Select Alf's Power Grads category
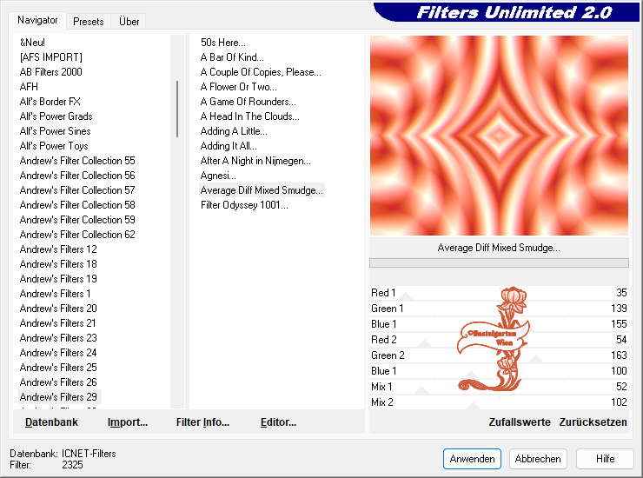The width and height of the screenshot is (643, 478). click(x=56, y=116)
